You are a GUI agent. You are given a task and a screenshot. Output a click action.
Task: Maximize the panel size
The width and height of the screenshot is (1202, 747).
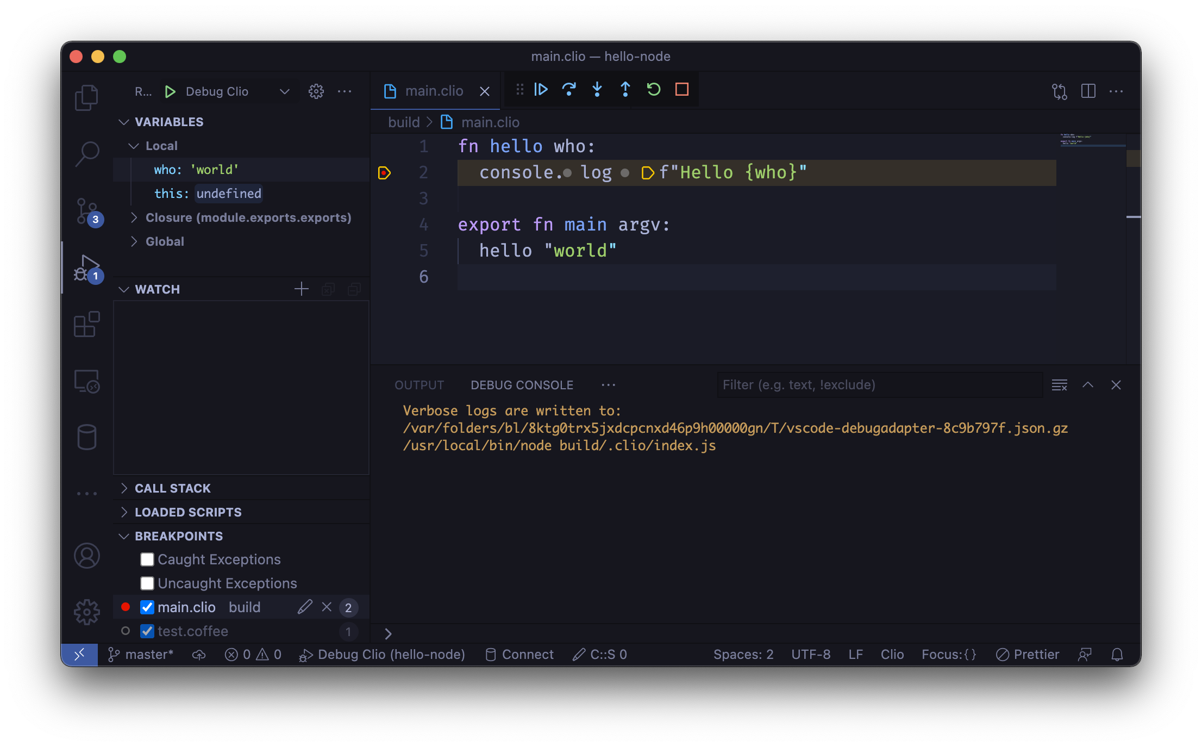click(1088, 385)
